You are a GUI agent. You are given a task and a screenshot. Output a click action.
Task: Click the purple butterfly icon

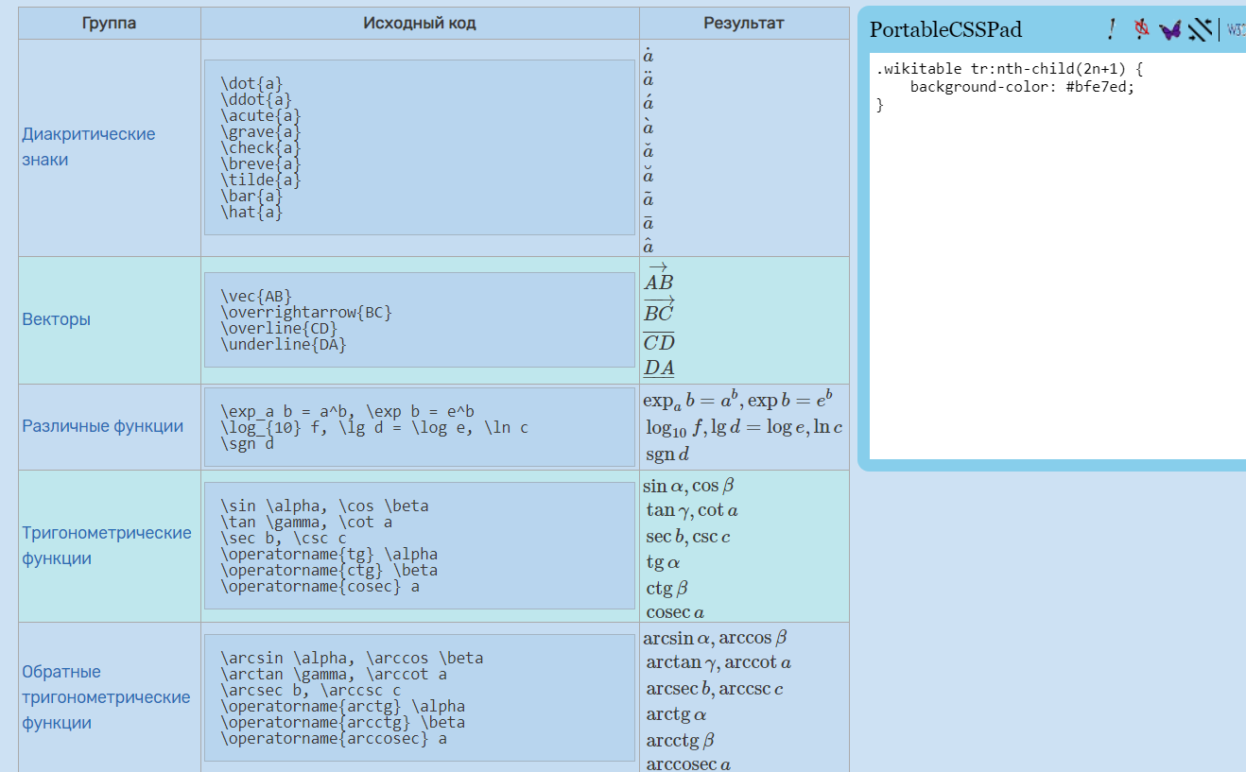tap(1170, 30)
